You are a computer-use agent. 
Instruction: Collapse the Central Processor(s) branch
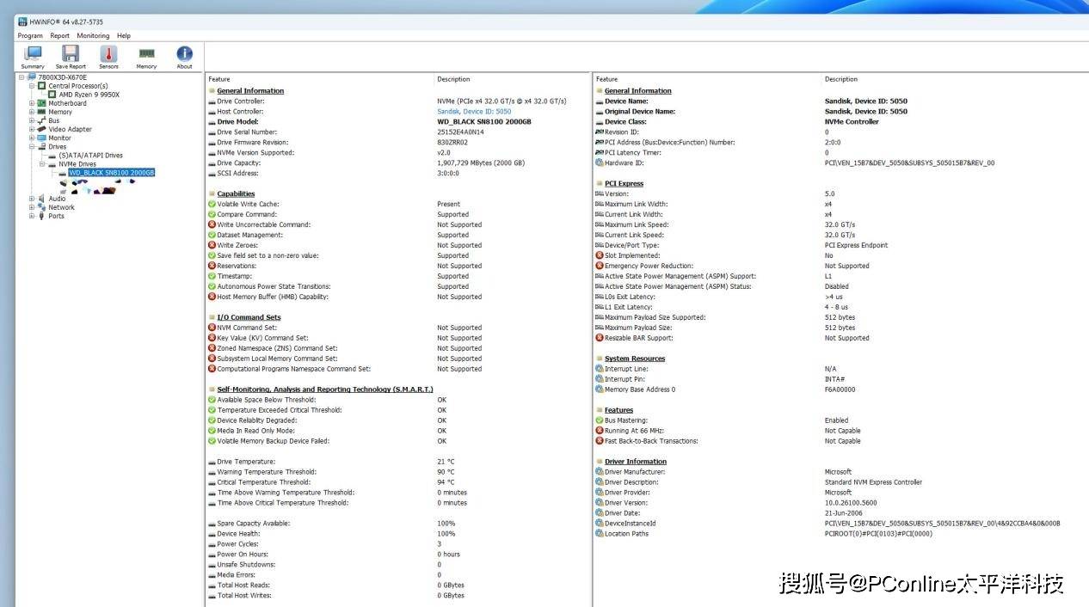[x=32, y=86]
